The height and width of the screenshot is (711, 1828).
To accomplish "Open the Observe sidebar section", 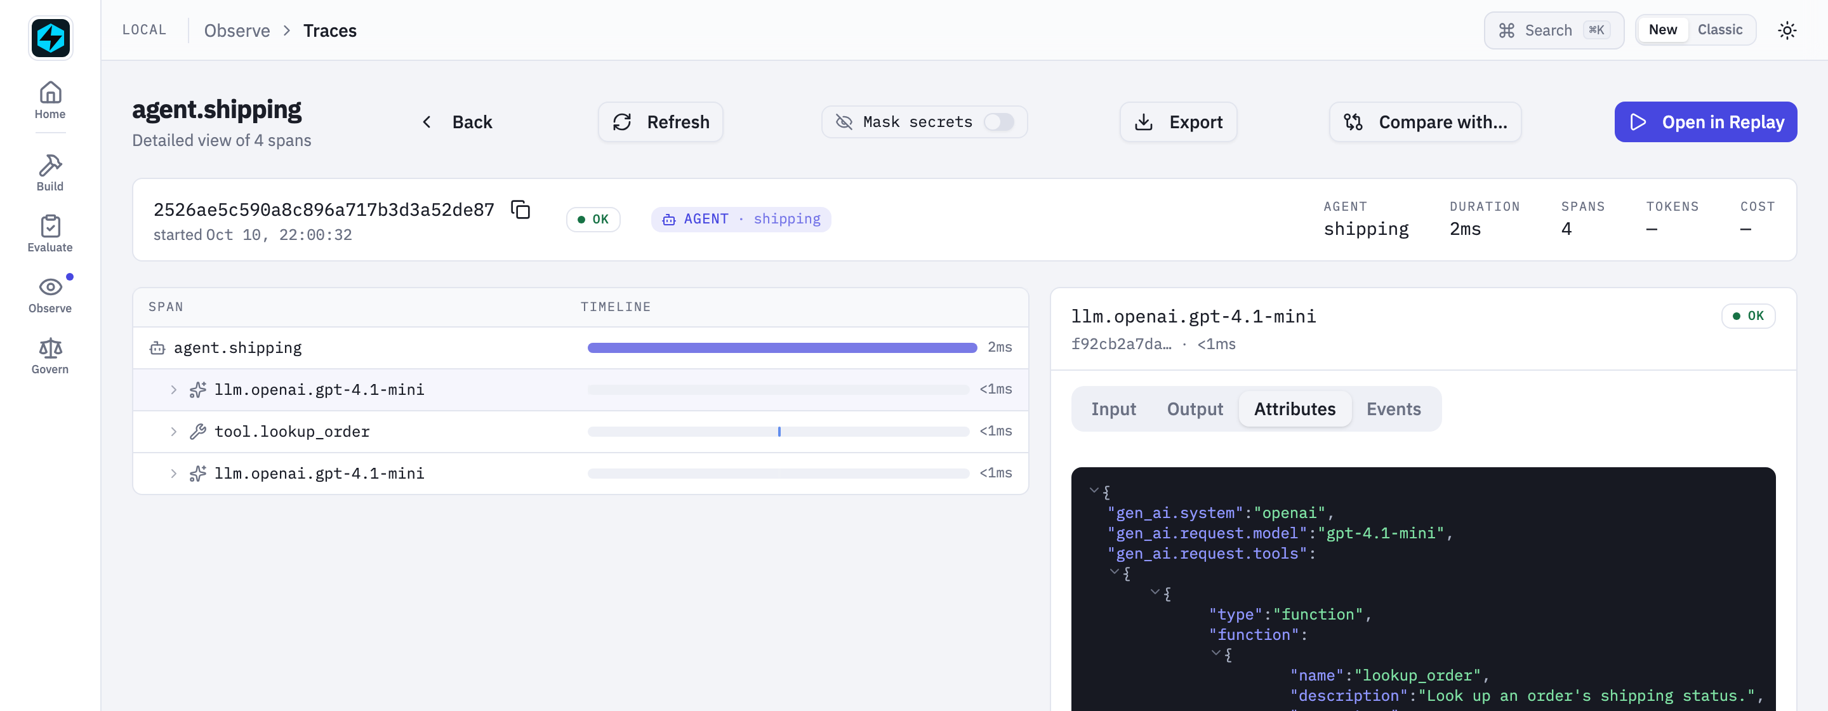I will click(x=50, y=295).
